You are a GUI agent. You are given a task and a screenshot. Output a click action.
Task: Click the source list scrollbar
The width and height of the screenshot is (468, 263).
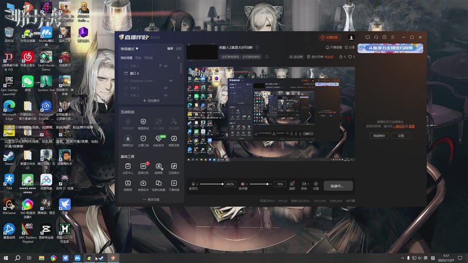181,68
